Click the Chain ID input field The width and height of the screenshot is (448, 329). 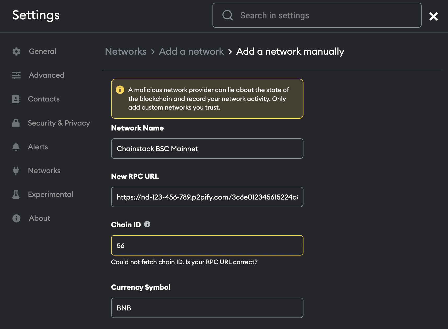pyautogui.click(x=207, y=245)
